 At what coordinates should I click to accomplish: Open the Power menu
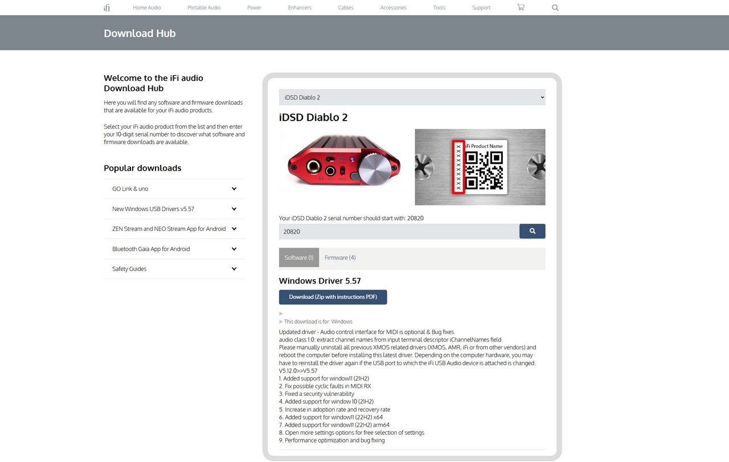pyautogui.click(x=255, y=8)
